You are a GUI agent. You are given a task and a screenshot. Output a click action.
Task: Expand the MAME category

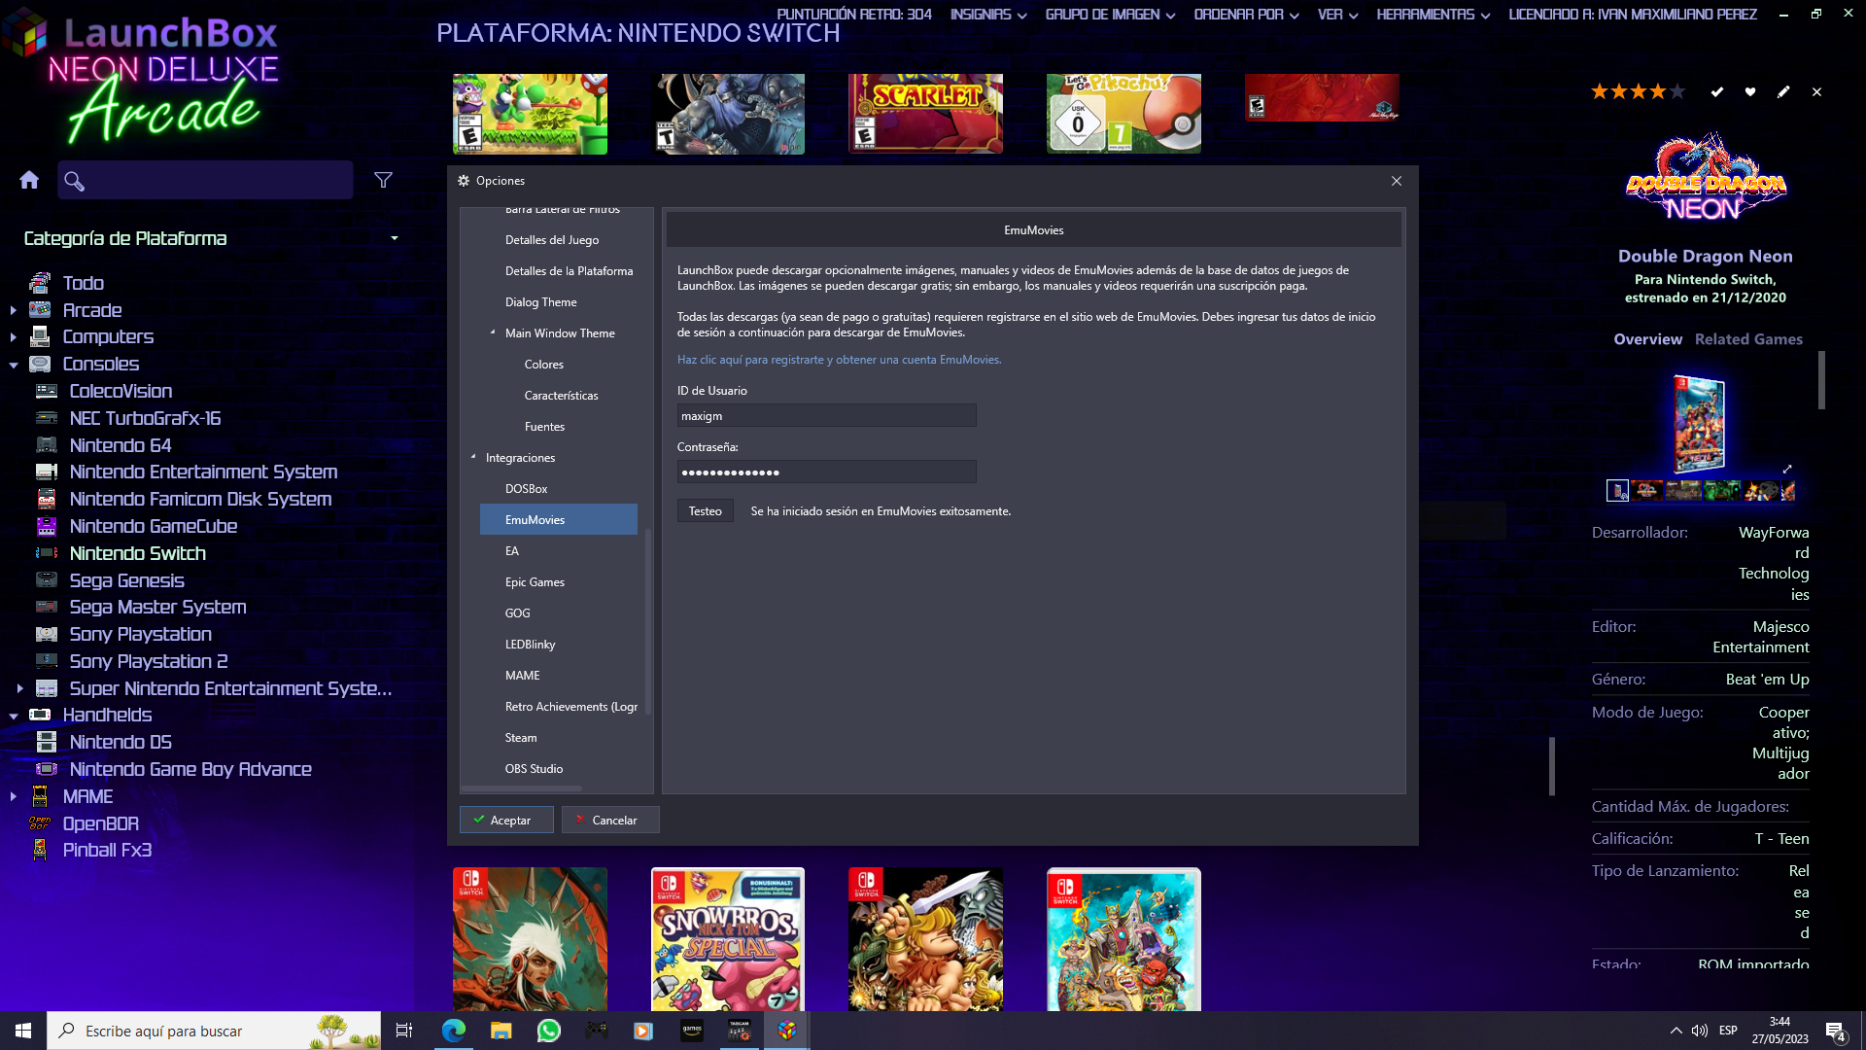pos(13,796)
